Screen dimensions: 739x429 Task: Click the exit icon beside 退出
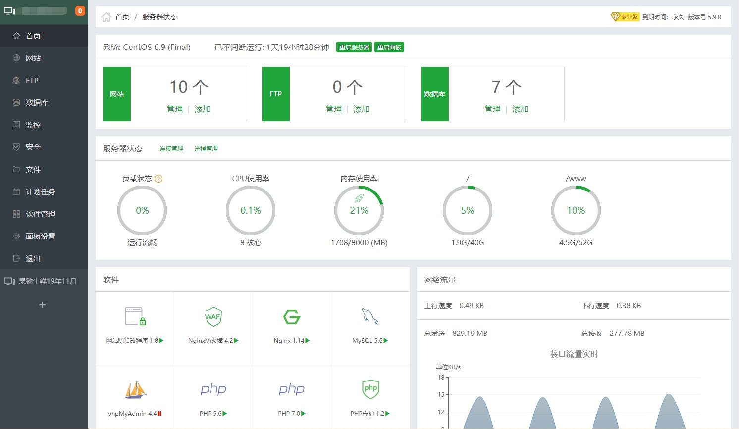16,258
